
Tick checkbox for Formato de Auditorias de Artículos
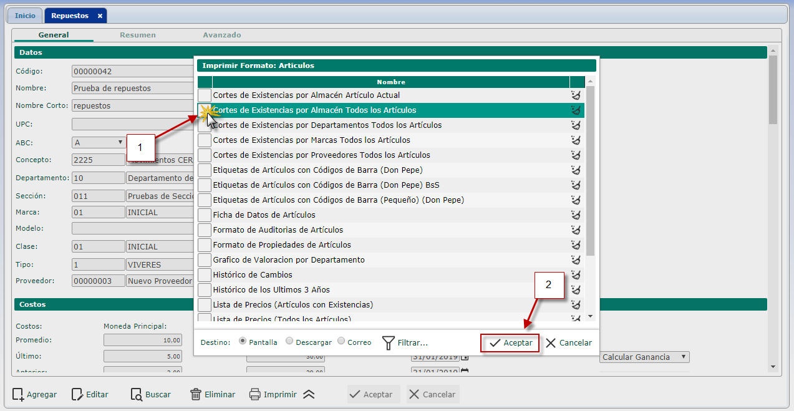tap(205, 230)
